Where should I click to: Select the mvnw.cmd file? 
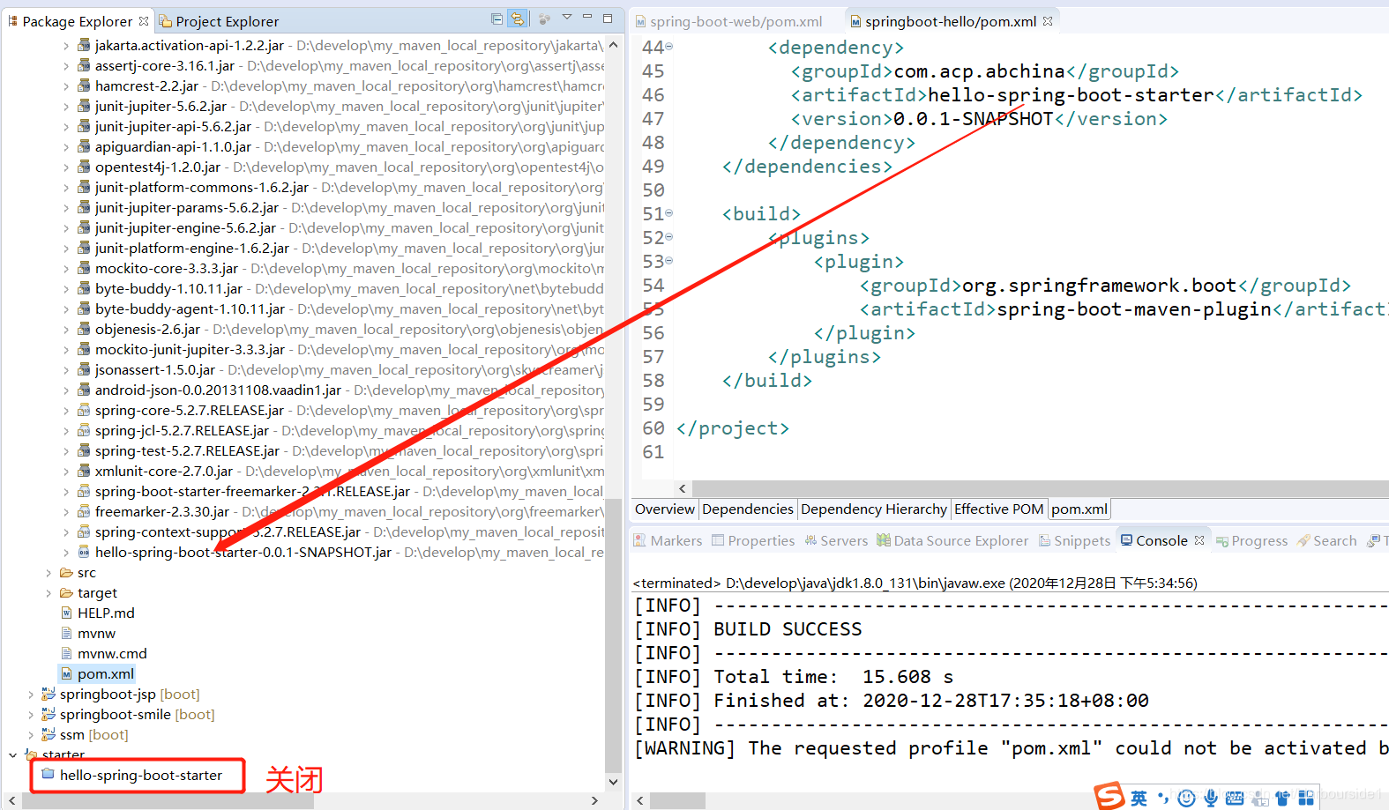point(112,654)
